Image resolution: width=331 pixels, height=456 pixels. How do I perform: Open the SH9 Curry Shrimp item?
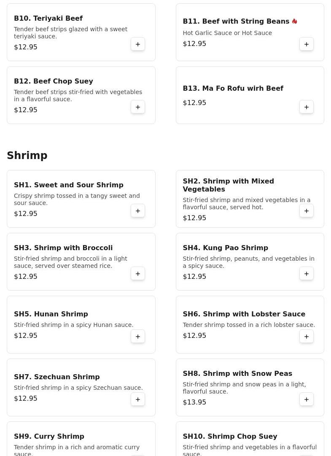tap(49, 436)
